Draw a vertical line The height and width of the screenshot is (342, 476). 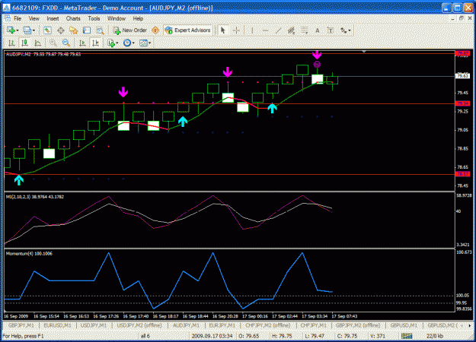click(251, 30)
